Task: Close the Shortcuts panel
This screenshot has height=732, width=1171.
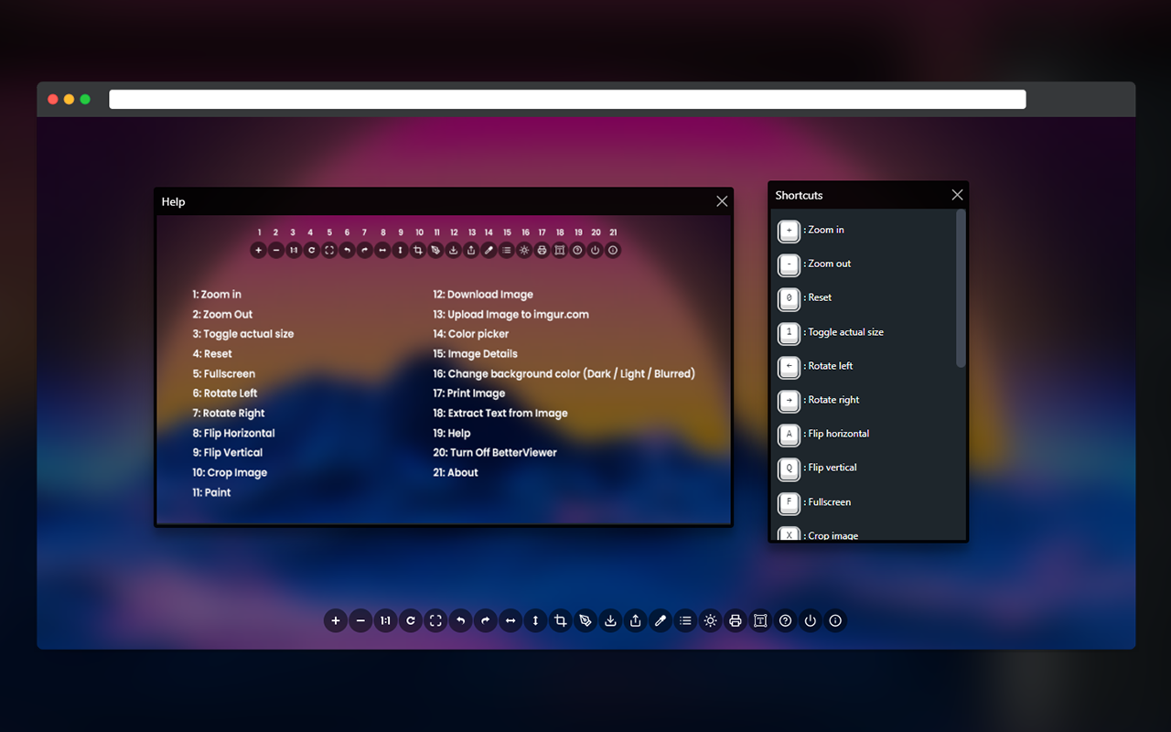Action: pos(957,194)
